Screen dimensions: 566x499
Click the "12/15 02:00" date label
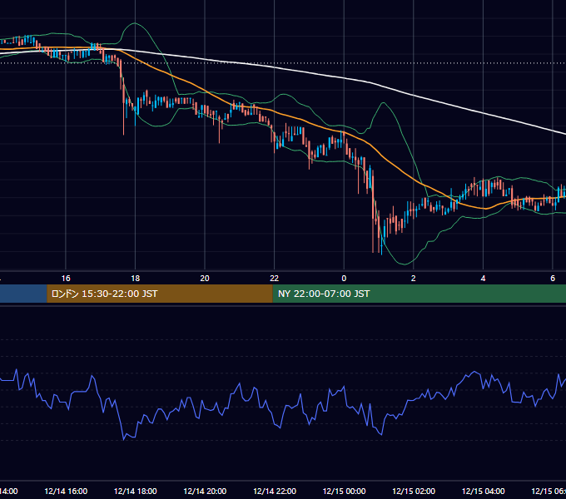pyautogui.click(x=414, y=492)
